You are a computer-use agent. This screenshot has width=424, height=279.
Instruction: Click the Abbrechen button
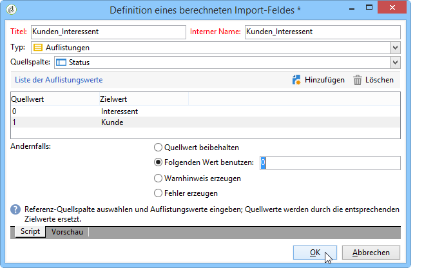[x=371, y=253]
